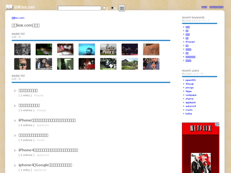Screen dimensions: 231x173
Task: Open the grayscale texture thumbnail
Action: point(22,49)
